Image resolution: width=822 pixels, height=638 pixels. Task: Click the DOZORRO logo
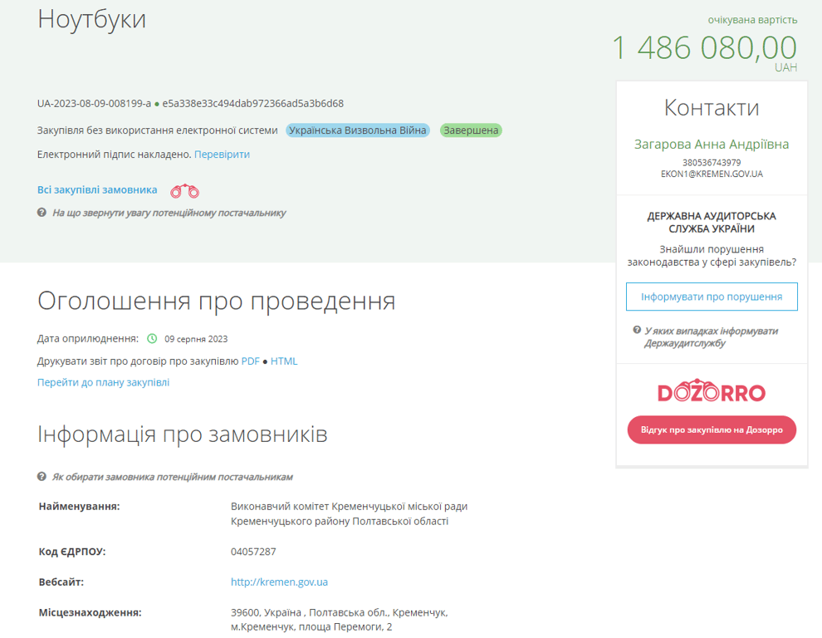(x=712, y=393)
